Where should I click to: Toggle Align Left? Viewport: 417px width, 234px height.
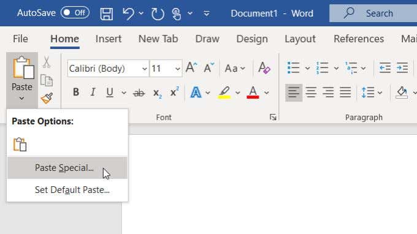coord(294,92)
